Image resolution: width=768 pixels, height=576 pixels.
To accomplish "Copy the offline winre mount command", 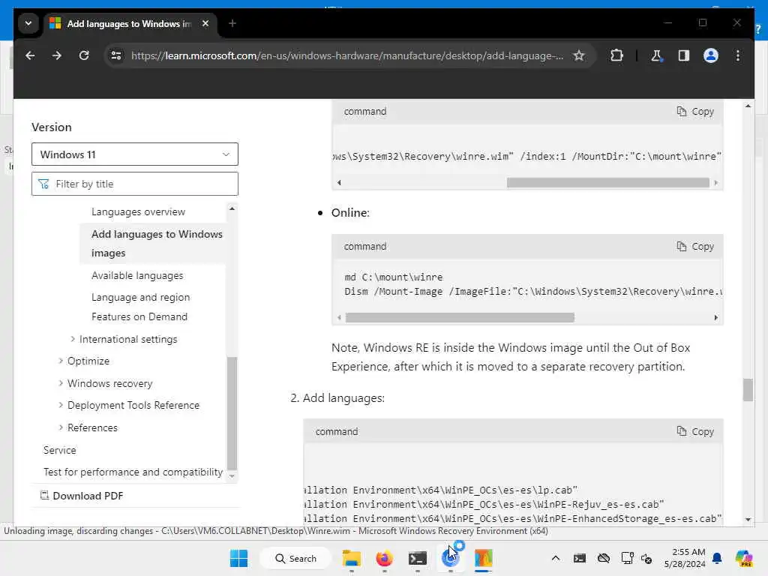I will [x=695, y=112].
